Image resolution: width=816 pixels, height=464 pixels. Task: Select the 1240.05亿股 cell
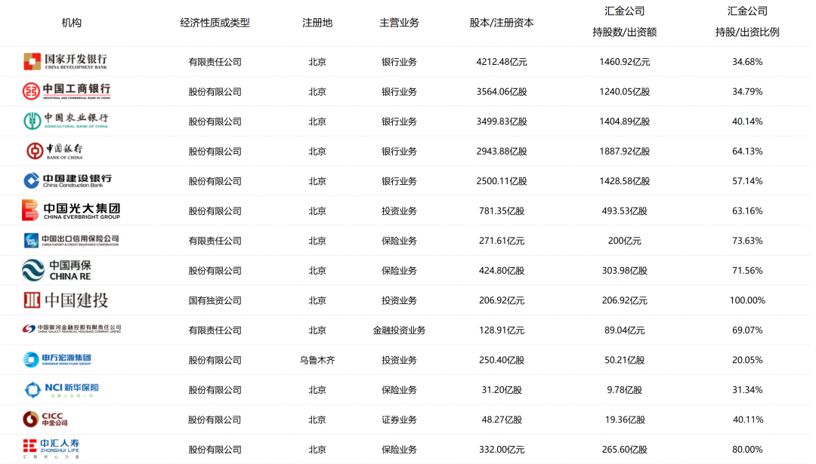point(625,91)
